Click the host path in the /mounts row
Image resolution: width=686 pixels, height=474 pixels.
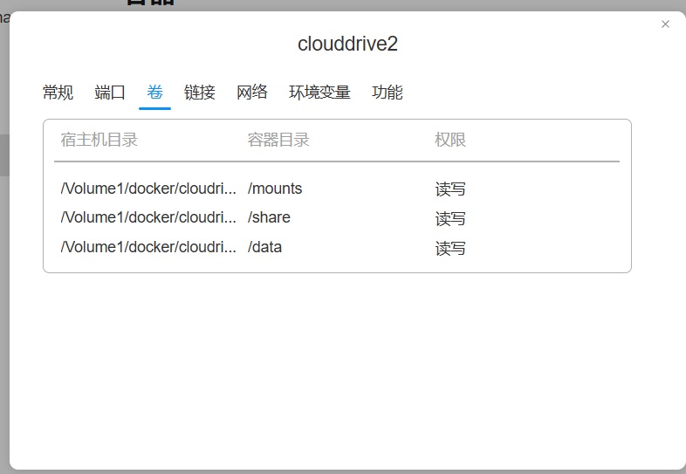(x=148, y=189)
